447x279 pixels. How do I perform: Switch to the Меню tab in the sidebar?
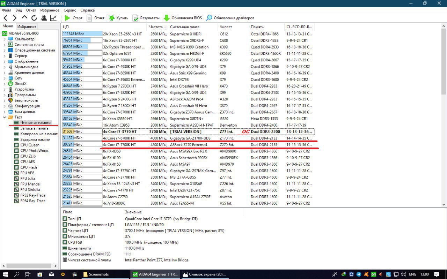click(8, 26)
